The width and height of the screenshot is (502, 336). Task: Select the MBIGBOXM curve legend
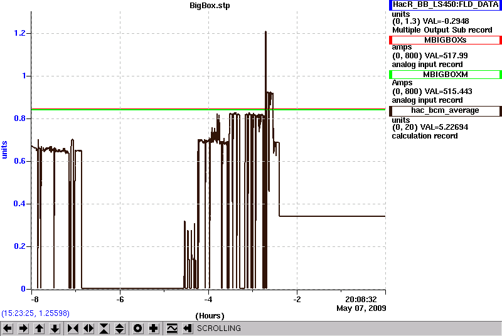[x=446, y=75]
